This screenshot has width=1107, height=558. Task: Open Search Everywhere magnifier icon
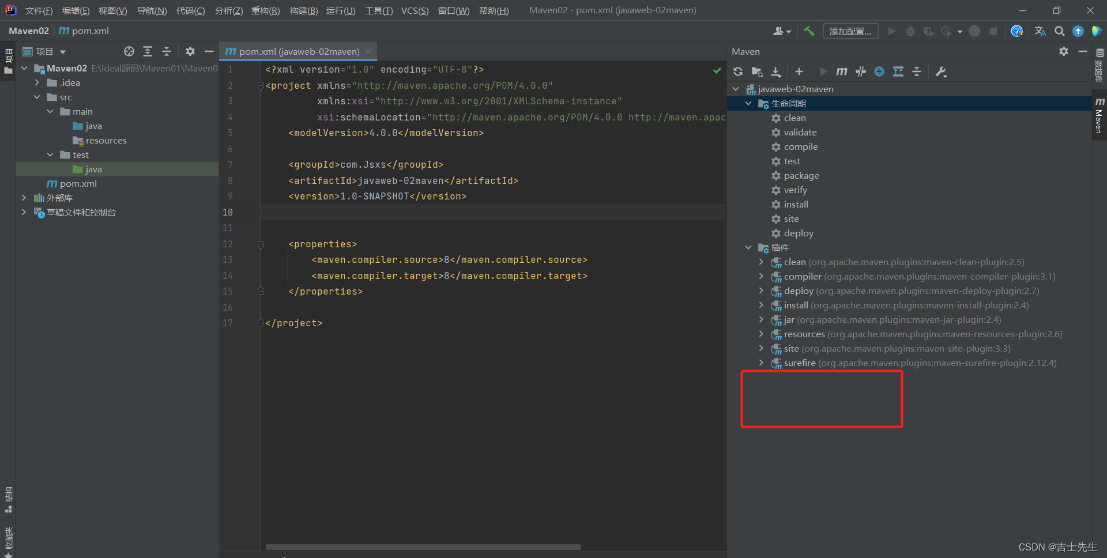point(1059,31)
